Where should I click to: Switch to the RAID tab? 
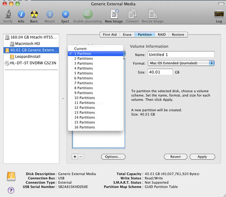click(x=162, y=34)
